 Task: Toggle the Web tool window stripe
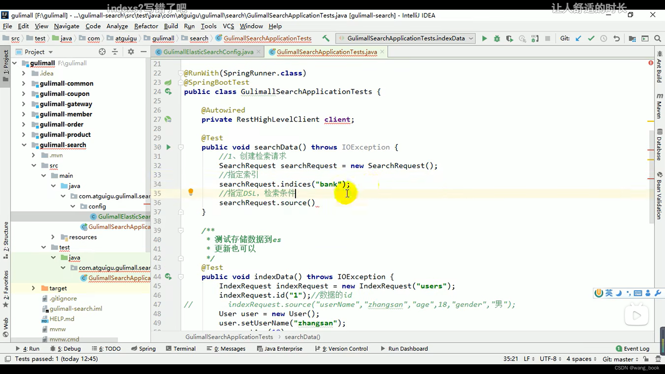pyautogui.click(x=6, y=327)
